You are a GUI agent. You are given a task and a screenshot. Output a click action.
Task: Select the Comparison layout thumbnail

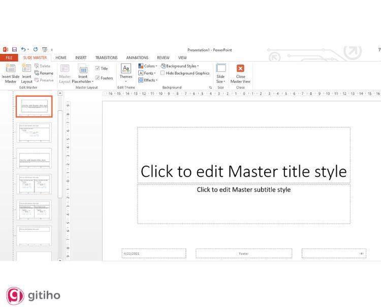(34, 210)
